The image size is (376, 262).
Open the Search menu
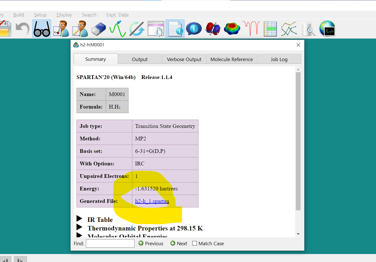pyautogui.click(x=89, y=15)
